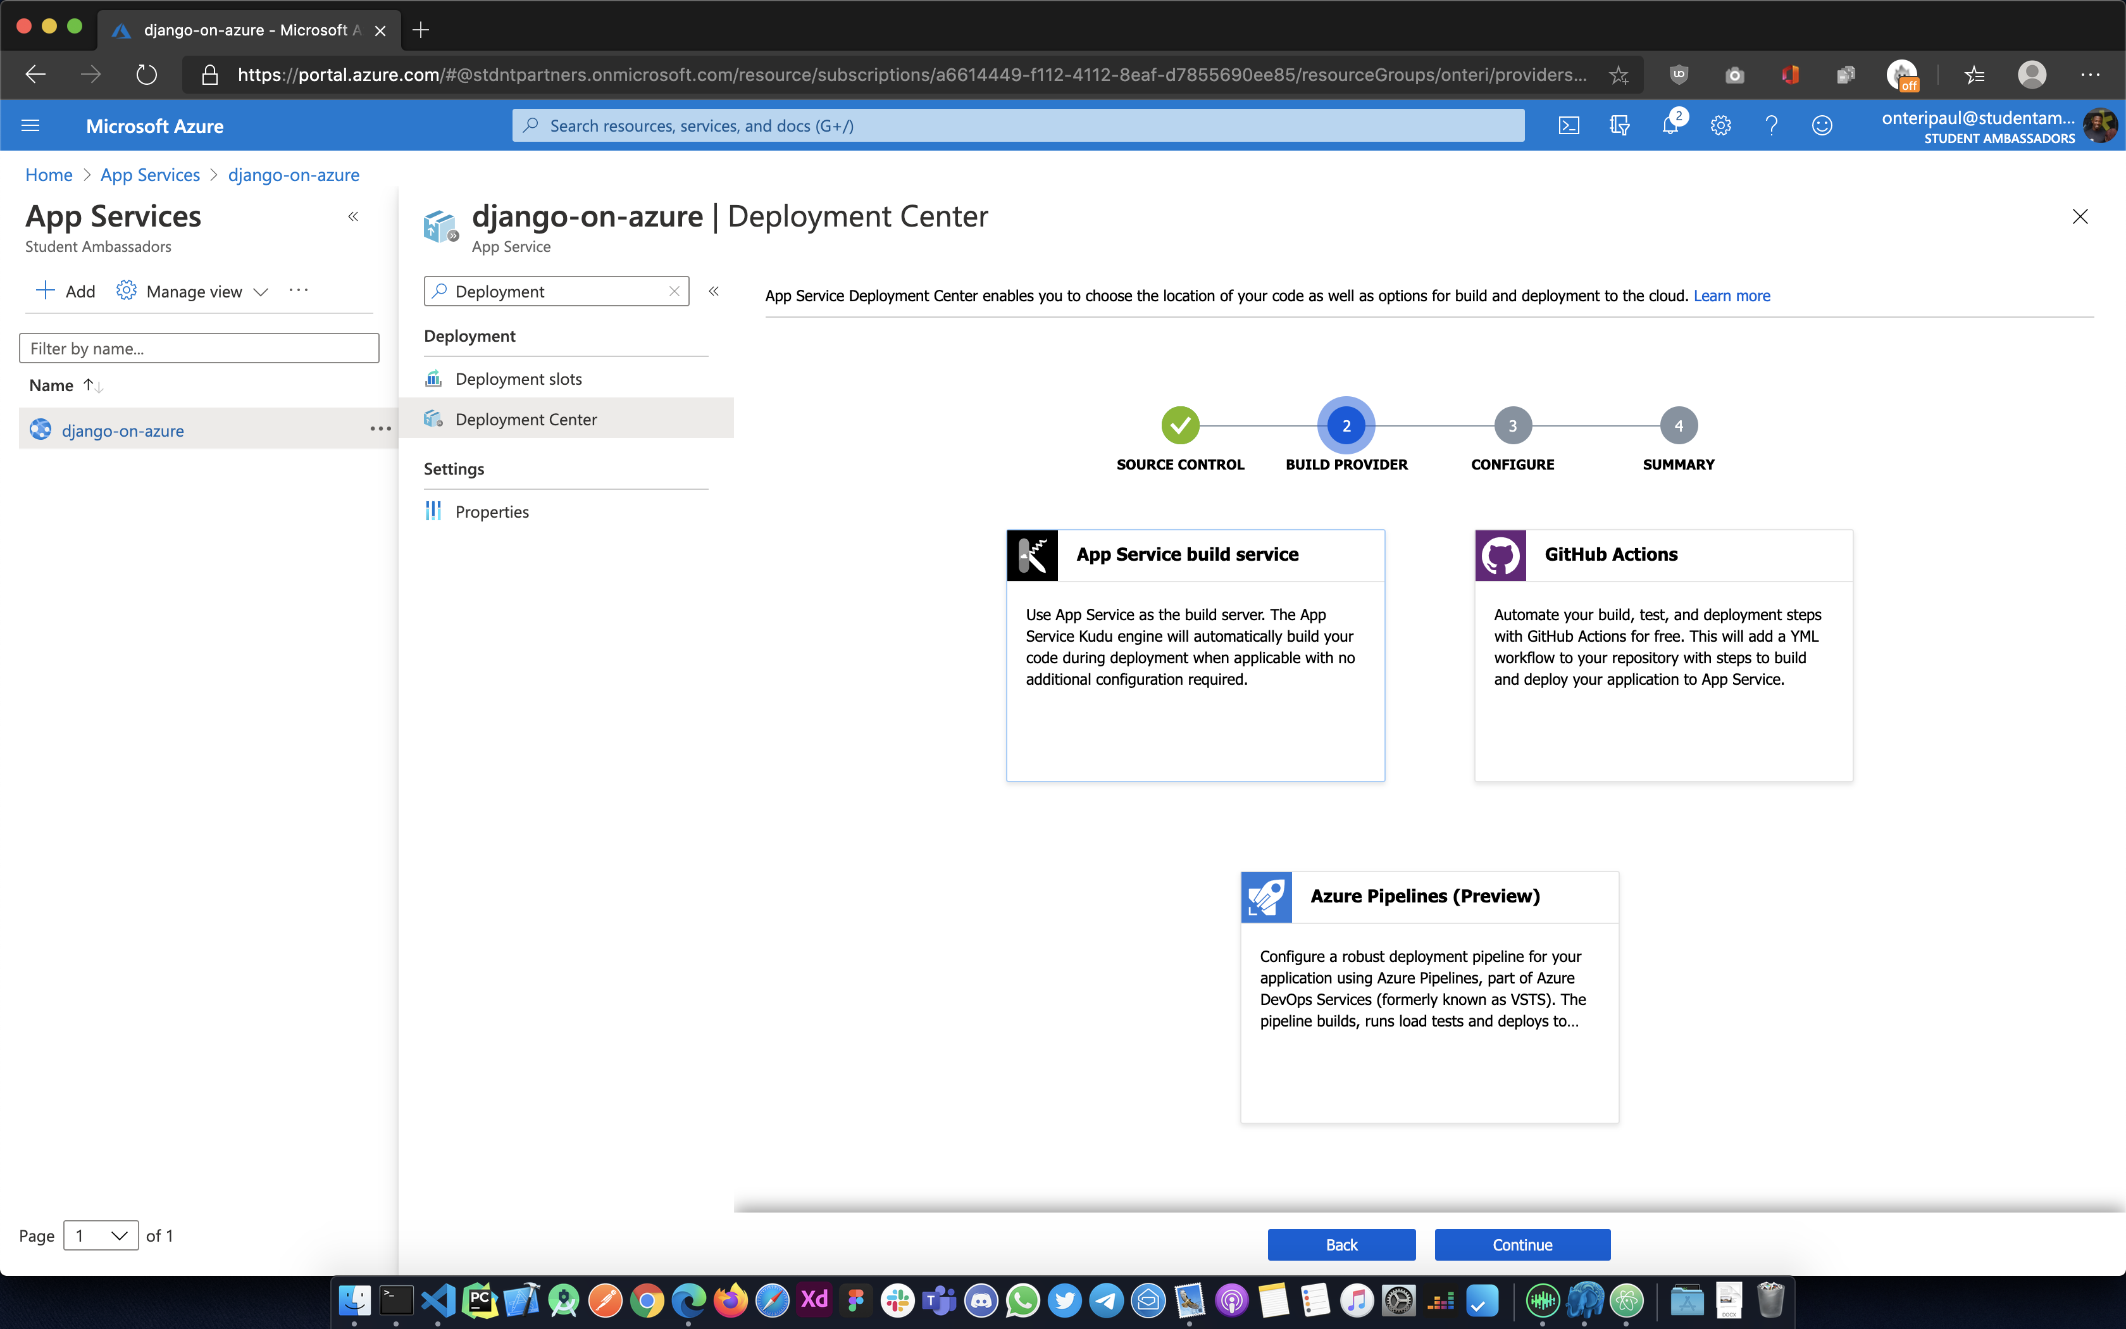This screenshot has width=2126, height=1329.
Task: Open the Settings menu section
Action: (x=453, y=468)
